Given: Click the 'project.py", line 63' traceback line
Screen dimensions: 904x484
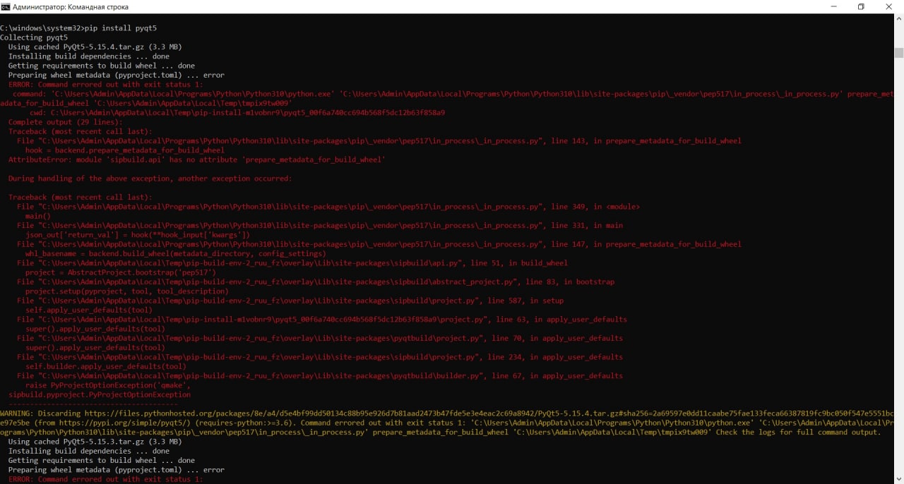Looking at the screenshot, I should 322,320.
